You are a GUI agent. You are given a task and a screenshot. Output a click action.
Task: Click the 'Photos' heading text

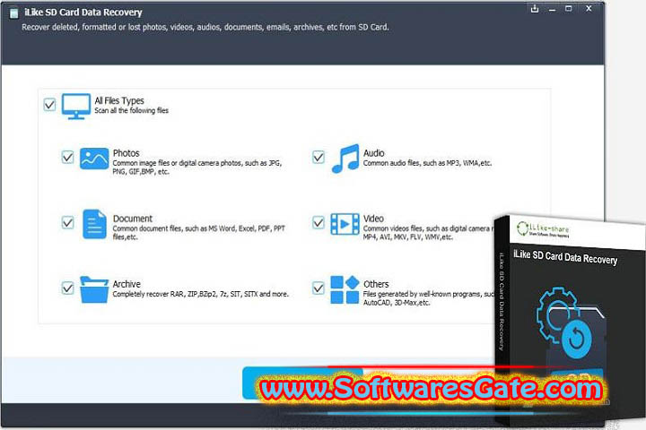click(127, 153)
